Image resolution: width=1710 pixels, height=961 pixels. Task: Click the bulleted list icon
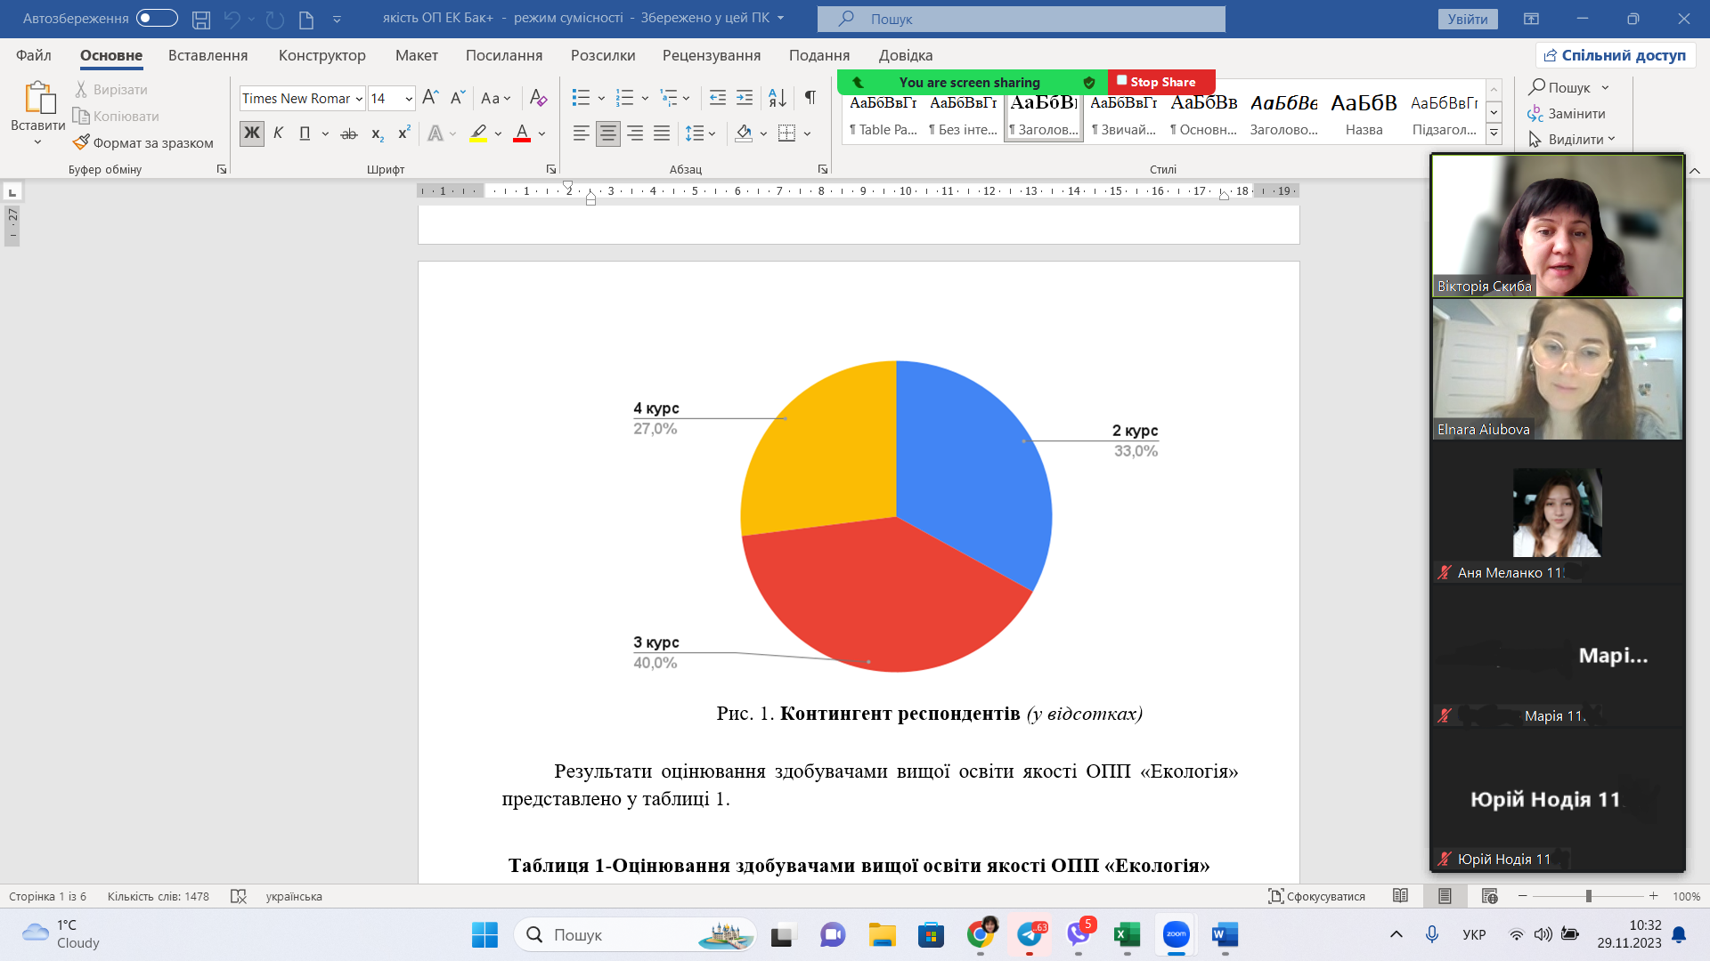tap(581, 98)
